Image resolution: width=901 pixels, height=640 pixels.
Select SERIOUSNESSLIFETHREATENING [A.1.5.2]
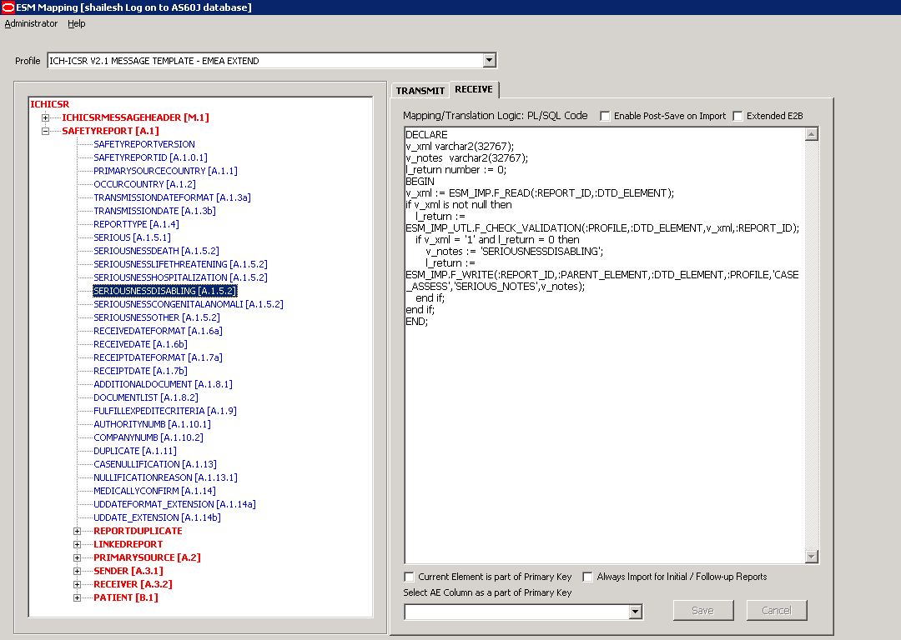pos(180,264)
